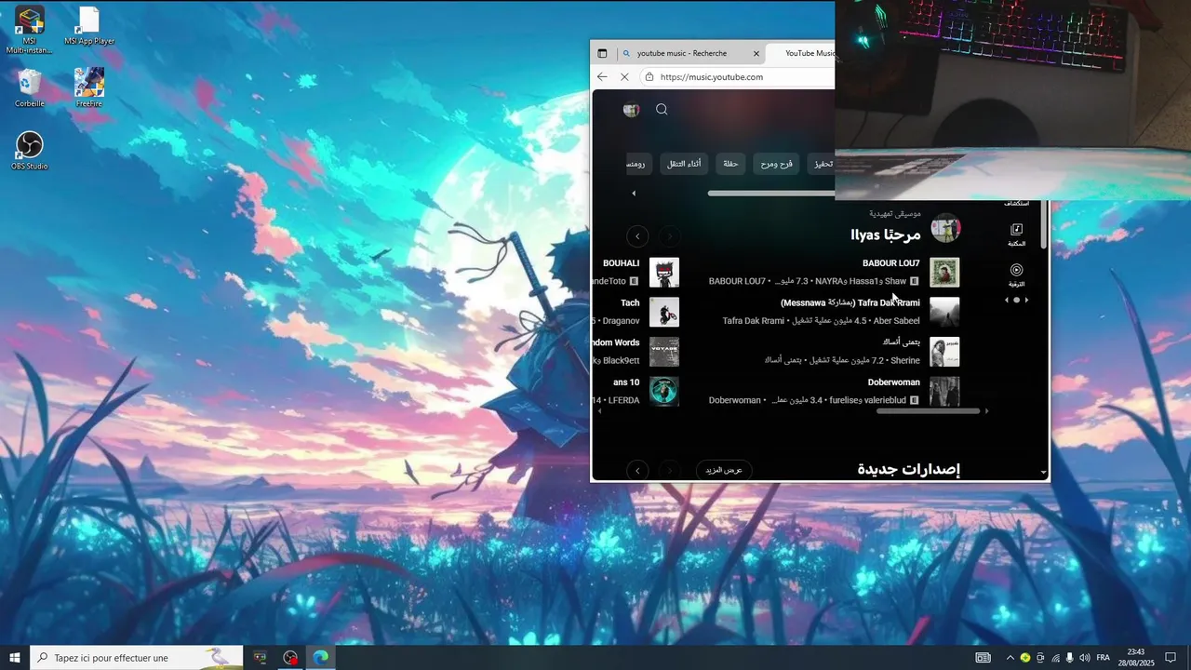Viewport: 1191px width, 670px height.
Task: Click the 'عرض المزيد' show more button
Action: point(724,470)
